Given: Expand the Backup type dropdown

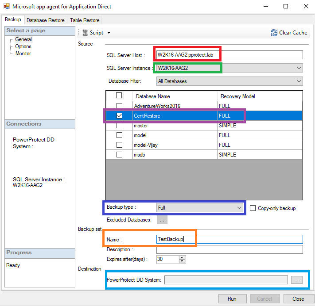Looking at the screenshot, I should coord(239,207).
